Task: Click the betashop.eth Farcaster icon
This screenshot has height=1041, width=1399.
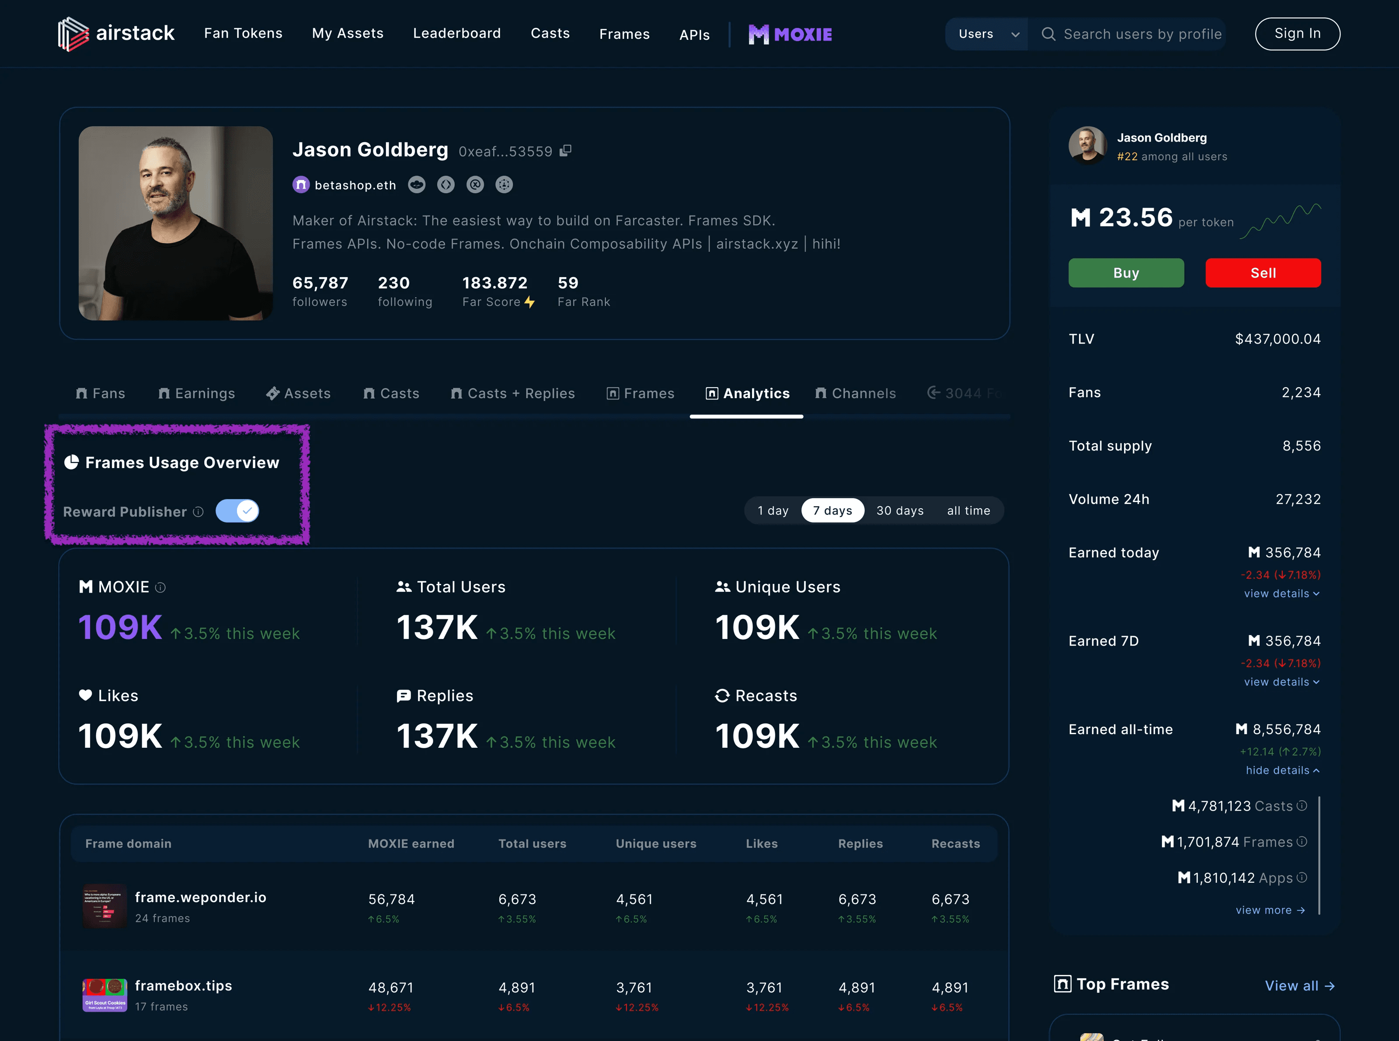Action: pyautogui.click(x=301, y=184)
